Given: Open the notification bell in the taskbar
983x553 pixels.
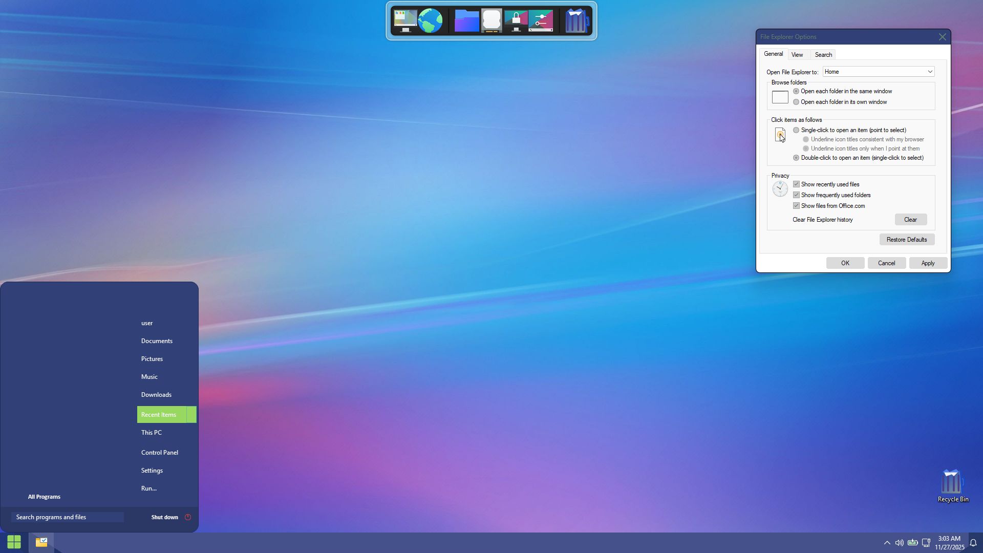Looking at the screenshot, I should pos(973,543).
